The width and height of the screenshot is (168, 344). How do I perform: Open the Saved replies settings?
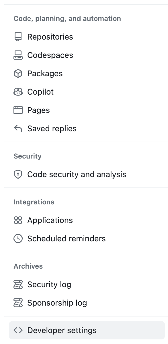click(52, 128)
